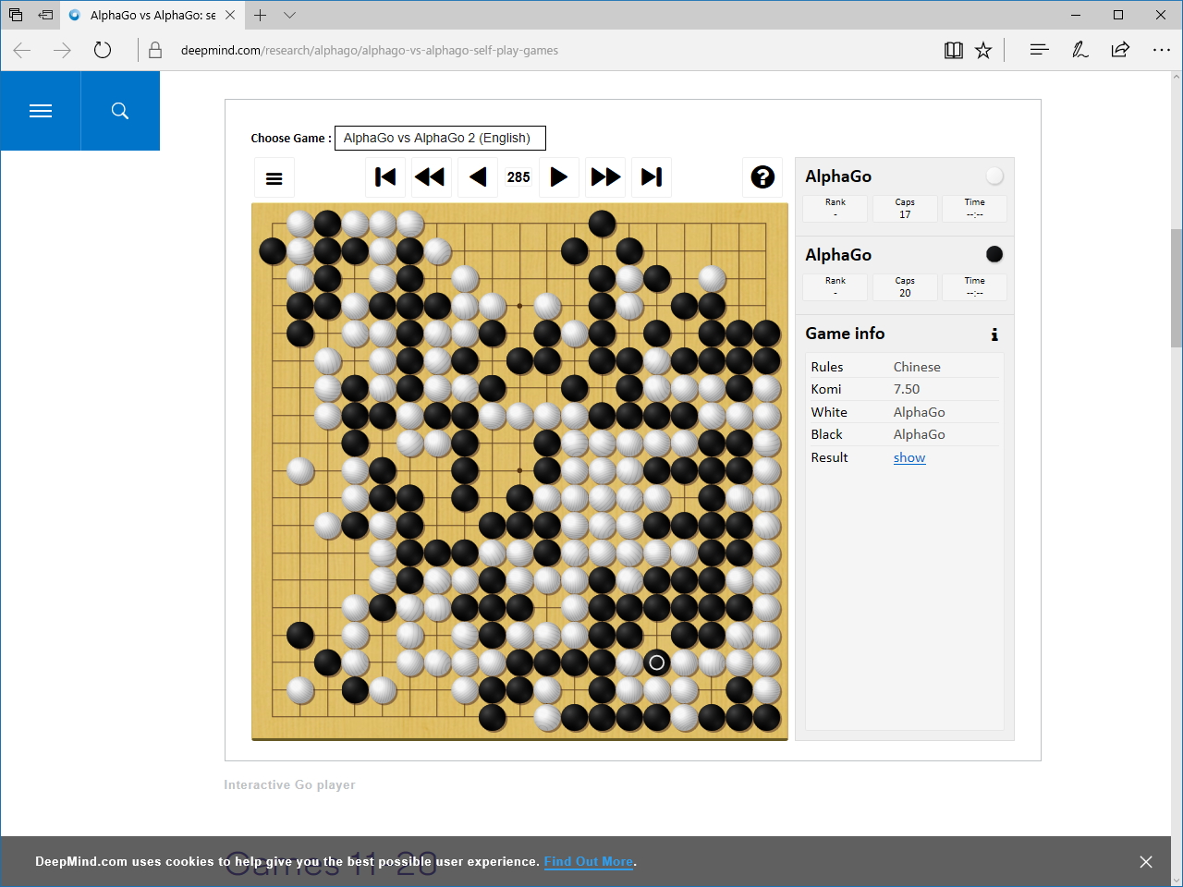1183x887 pixels.
Task: Click the browser Back arrow
Action: coord(22,50)
